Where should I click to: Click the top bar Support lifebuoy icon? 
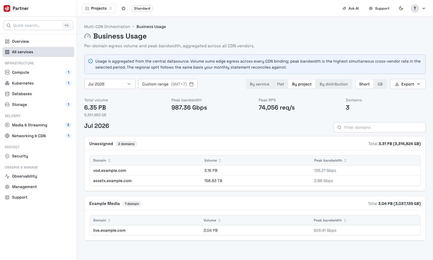click(x=371, y=8)
